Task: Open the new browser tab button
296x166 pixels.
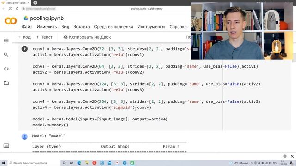Action: [x=35, y=3]
